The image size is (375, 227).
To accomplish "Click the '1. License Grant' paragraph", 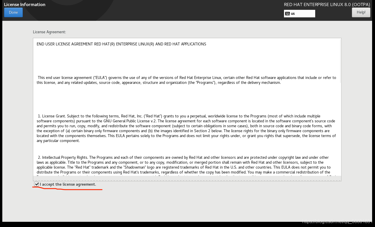I will [186, 128].
